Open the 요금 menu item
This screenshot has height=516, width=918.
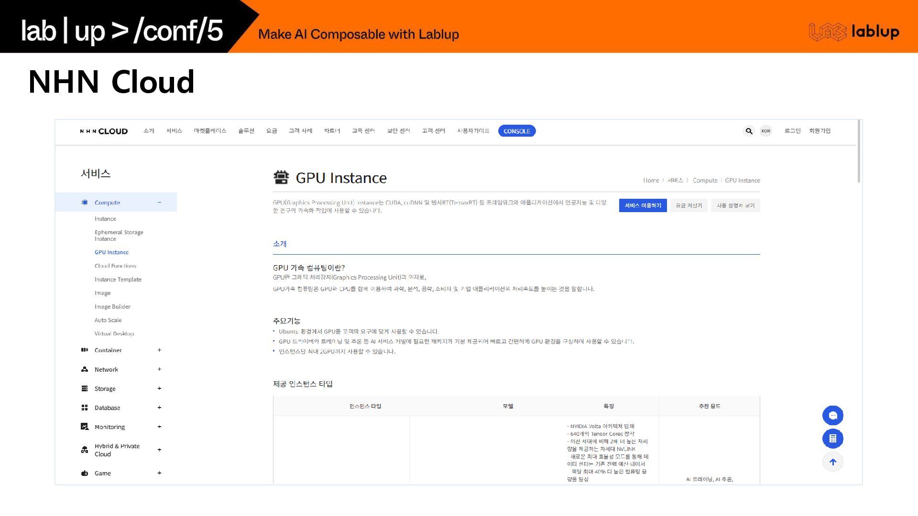click(x=272, y=131)
